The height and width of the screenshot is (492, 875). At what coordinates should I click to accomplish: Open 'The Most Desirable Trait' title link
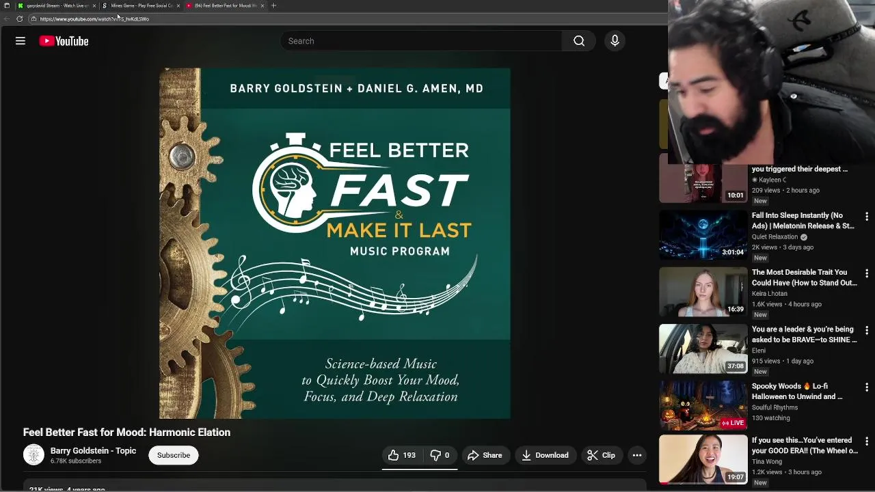point(804,277)
